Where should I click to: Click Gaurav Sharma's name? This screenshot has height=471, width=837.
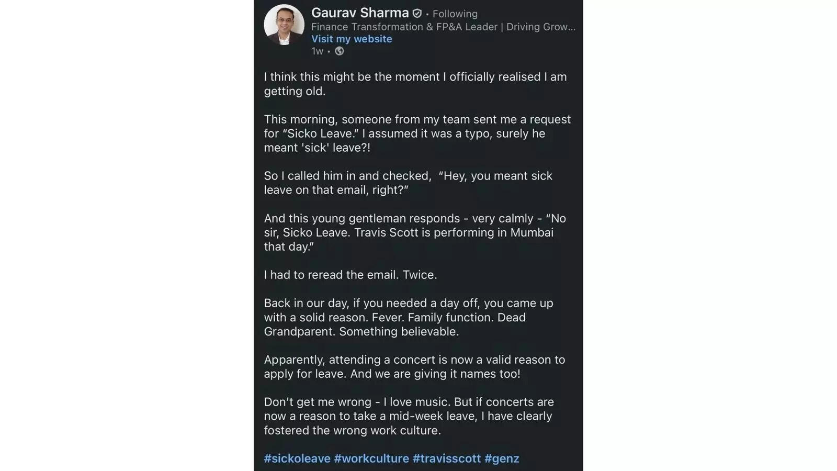[359, 14]
